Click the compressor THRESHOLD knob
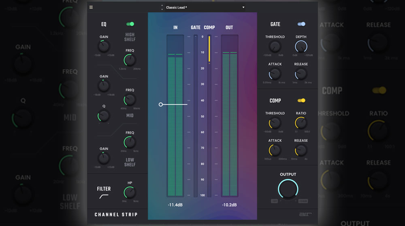Image resolution: width=405 pixels, height=226 pixels. [275, 123]
